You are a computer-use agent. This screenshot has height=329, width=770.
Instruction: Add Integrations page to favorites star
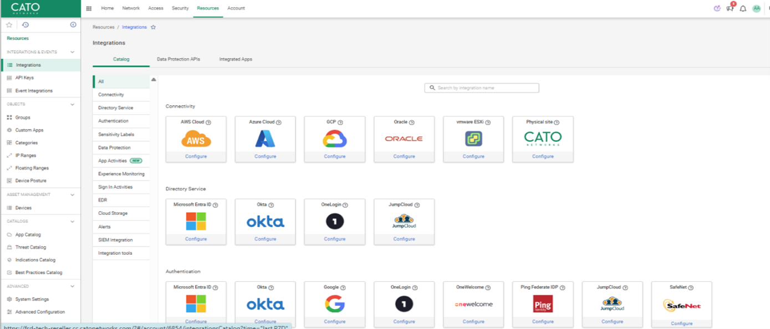pyautogui.click(x=154, y=27)
